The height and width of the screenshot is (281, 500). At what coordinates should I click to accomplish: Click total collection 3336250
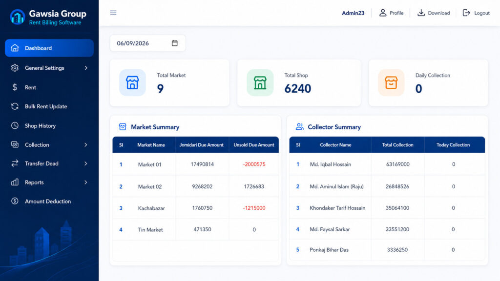397,250
